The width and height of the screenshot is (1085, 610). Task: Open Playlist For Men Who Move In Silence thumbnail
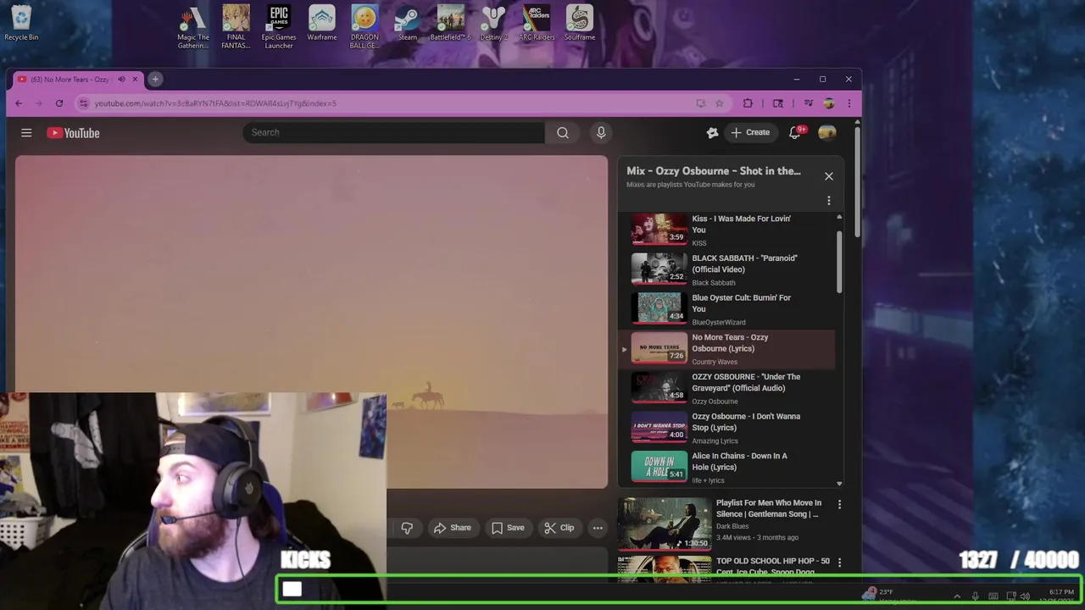[665, 523]
